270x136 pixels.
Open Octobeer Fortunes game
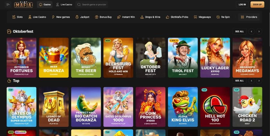(x=22, y=58)
